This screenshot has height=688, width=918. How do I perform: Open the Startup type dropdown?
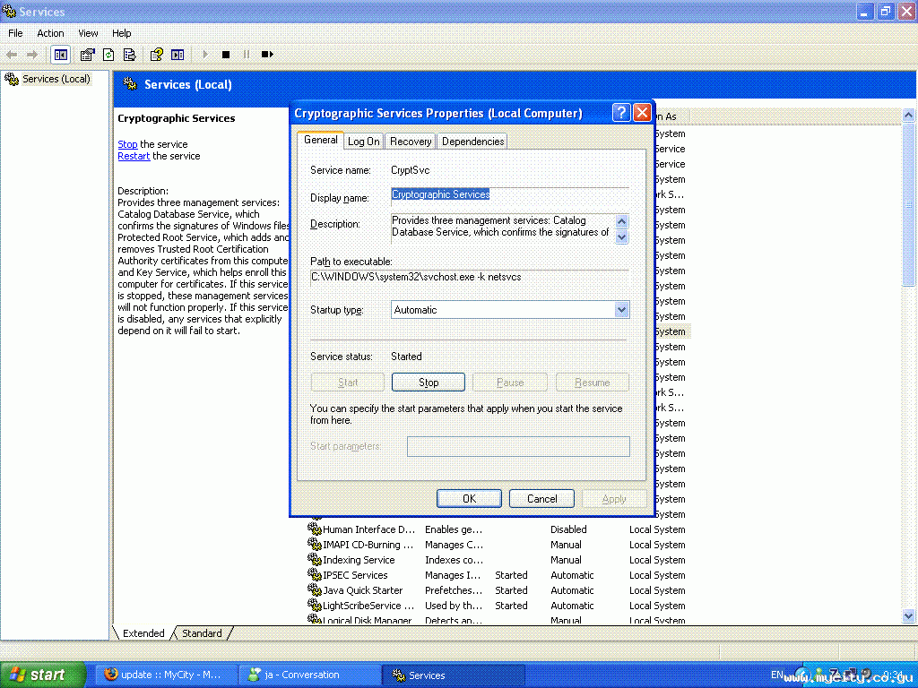tap(621, 310)
